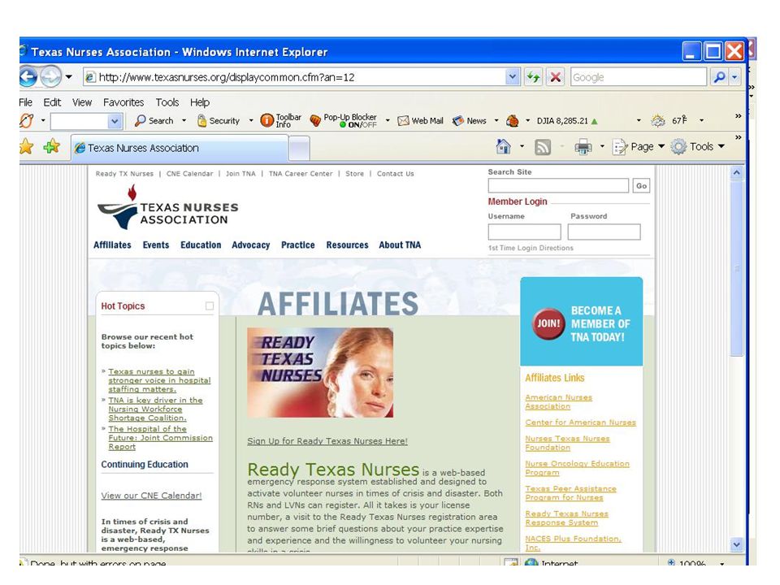Image resolution: width=780 pixels, height=585 pixels.
Task: Click 1st Time Login Directions link
Action: point(531,248)
